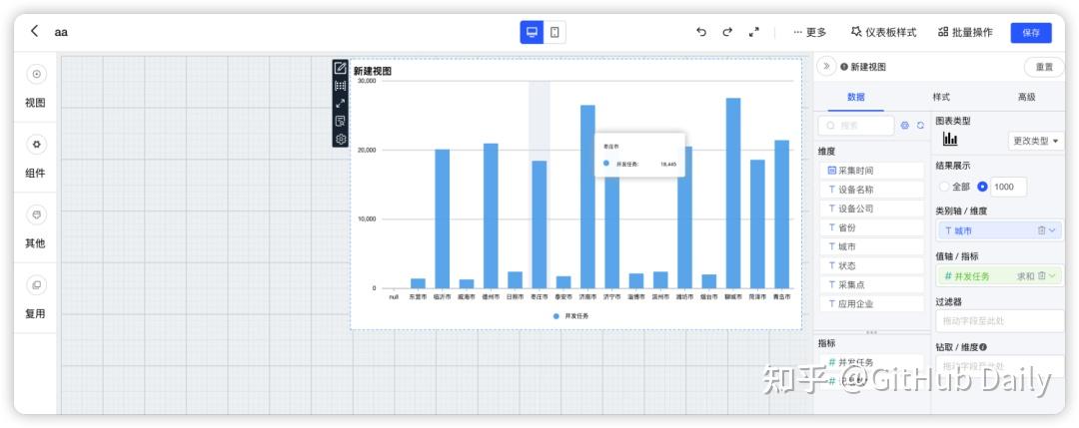Screen dimensions: 1079x428
Task: Open 批量操作 panel
Action: [x=965, y=32]
